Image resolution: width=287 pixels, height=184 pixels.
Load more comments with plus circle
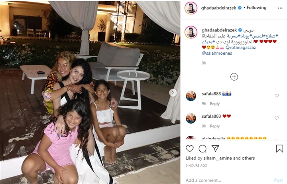[234, 77]
